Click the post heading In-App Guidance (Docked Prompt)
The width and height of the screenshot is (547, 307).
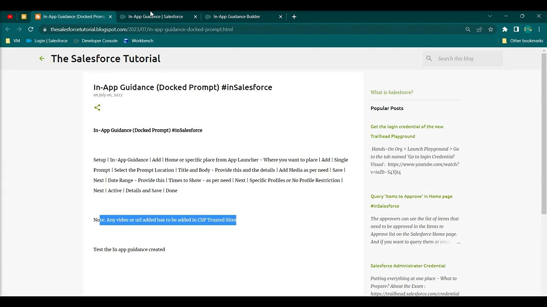pyautogui.click(x=183, y=87)
